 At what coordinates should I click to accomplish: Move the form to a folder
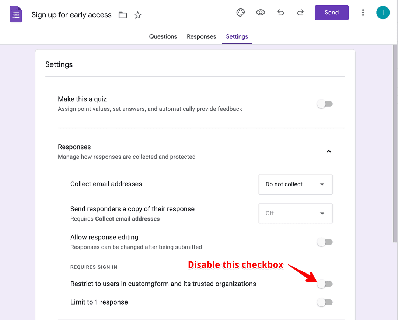(x=123, y=15)
